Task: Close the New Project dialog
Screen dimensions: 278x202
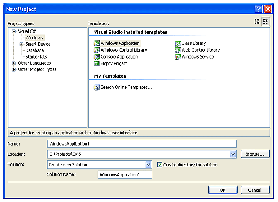Action: click(268, 9)
